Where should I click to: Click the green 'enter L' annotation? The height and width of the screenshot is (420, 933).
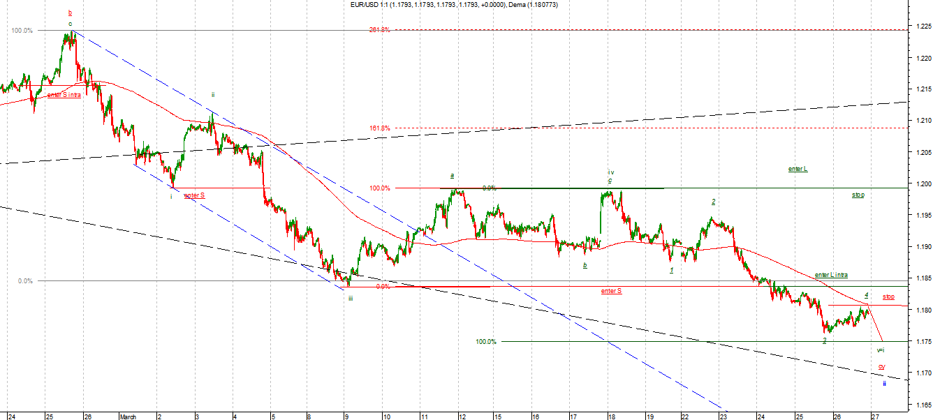click(798, 169)
